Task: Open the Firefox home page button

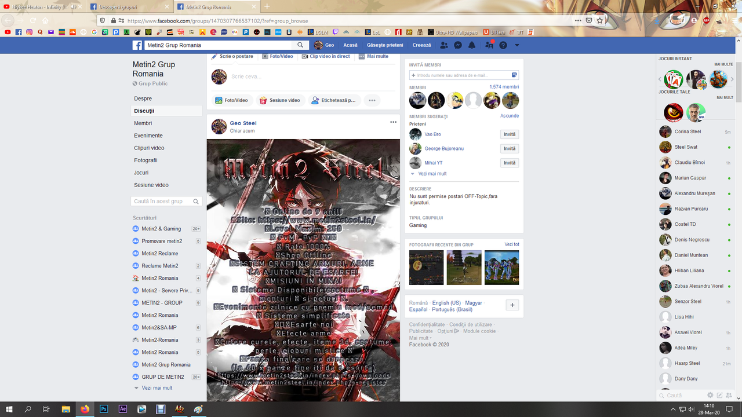Action: coord(45,20)
